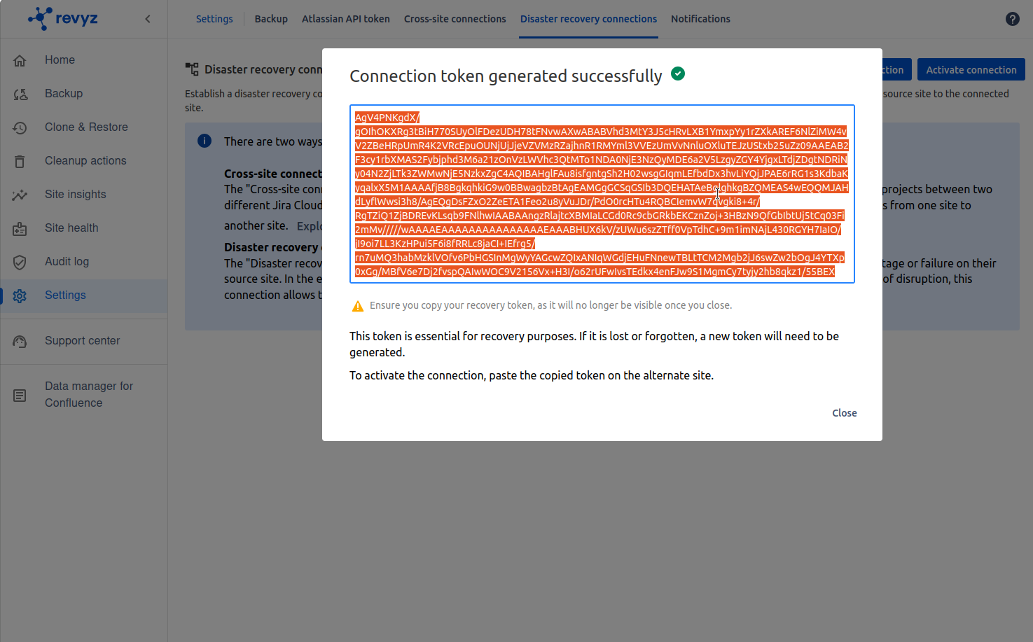Click the Clone & Restore history icon
The height and width of the screenshot is (642, 1033).
(x=20, y=128)
